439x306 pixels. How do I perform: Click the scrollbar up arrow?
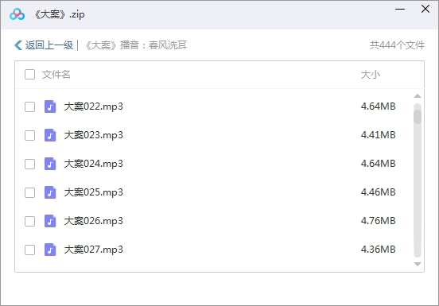pyautogui.click(x=418, y=96)
